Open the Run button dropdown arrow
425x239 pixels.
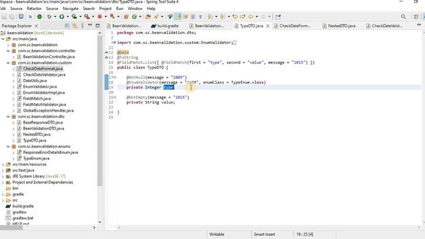coord(68,17)
